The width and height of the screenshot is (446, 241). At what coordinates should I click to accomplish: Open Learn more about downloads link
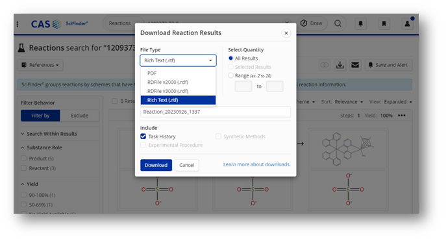(257, 164)
